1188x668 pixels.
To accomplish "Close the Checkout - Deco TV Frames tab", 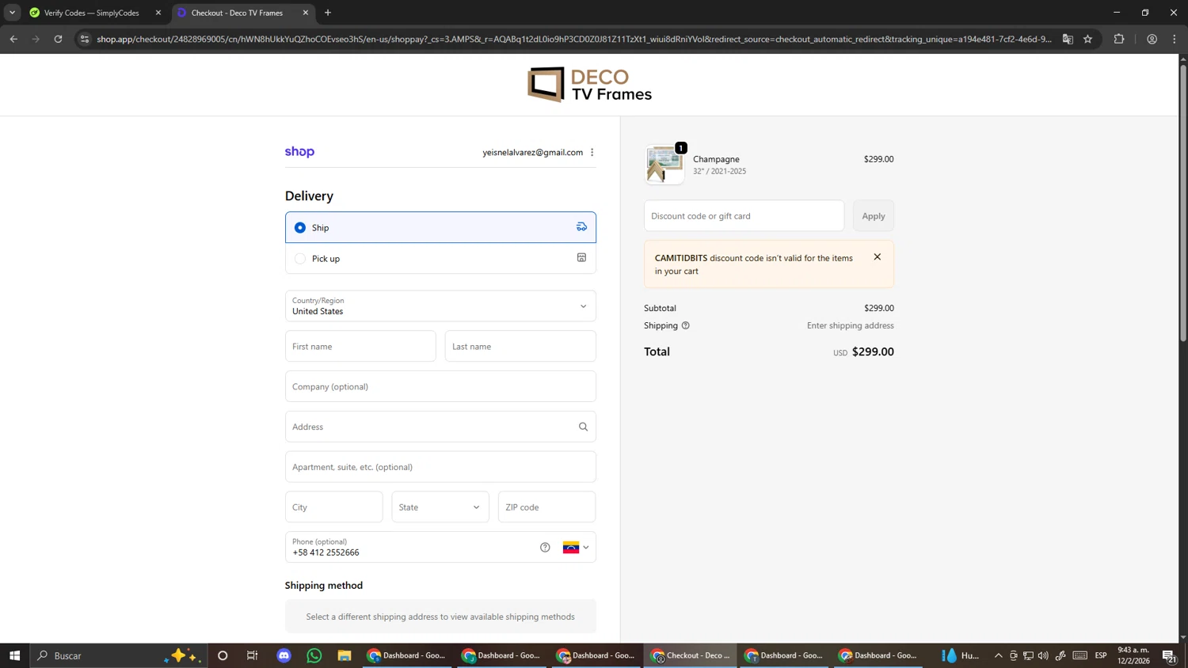I will point(305,13).
